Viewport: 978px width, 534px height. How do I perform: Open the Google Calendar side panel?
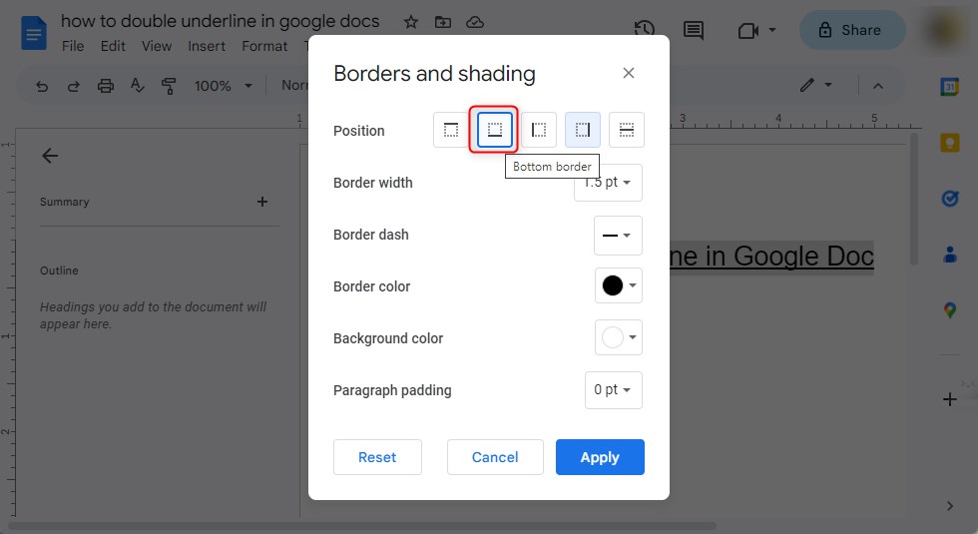pyautogui.click(x=949, y=87)
